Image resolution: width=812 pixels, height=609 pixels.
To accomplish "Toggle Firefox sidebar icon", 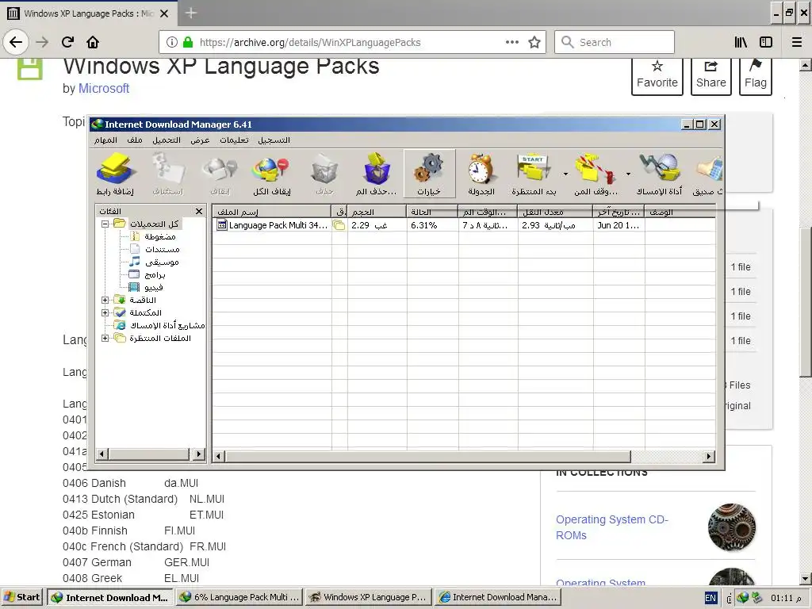I will coord(766,42).
